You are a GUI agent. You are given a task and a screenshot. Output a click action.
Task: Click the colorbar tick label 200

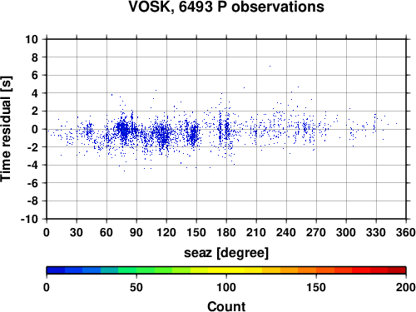click(x=406, y=287)
